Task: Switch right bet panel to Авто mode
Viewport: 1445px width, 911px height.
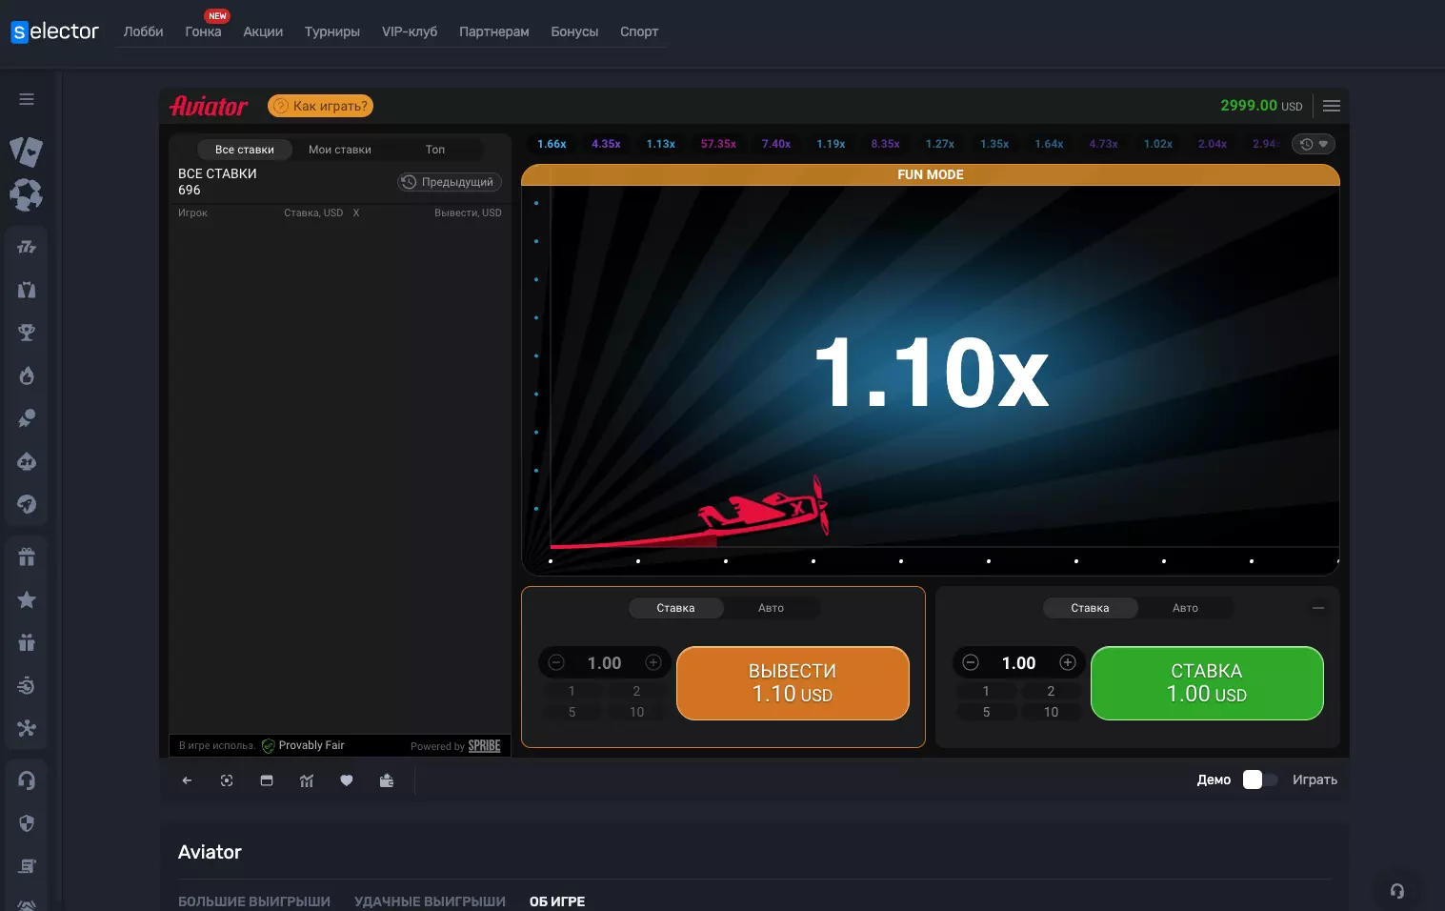Action: click(1185, 608)
